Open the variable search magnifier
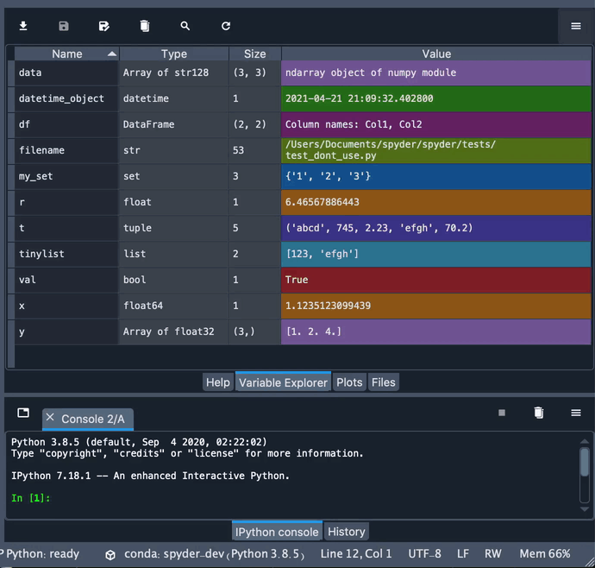This screenshot has width=595, height=568. pyautogui.click(x=185, y=26)
